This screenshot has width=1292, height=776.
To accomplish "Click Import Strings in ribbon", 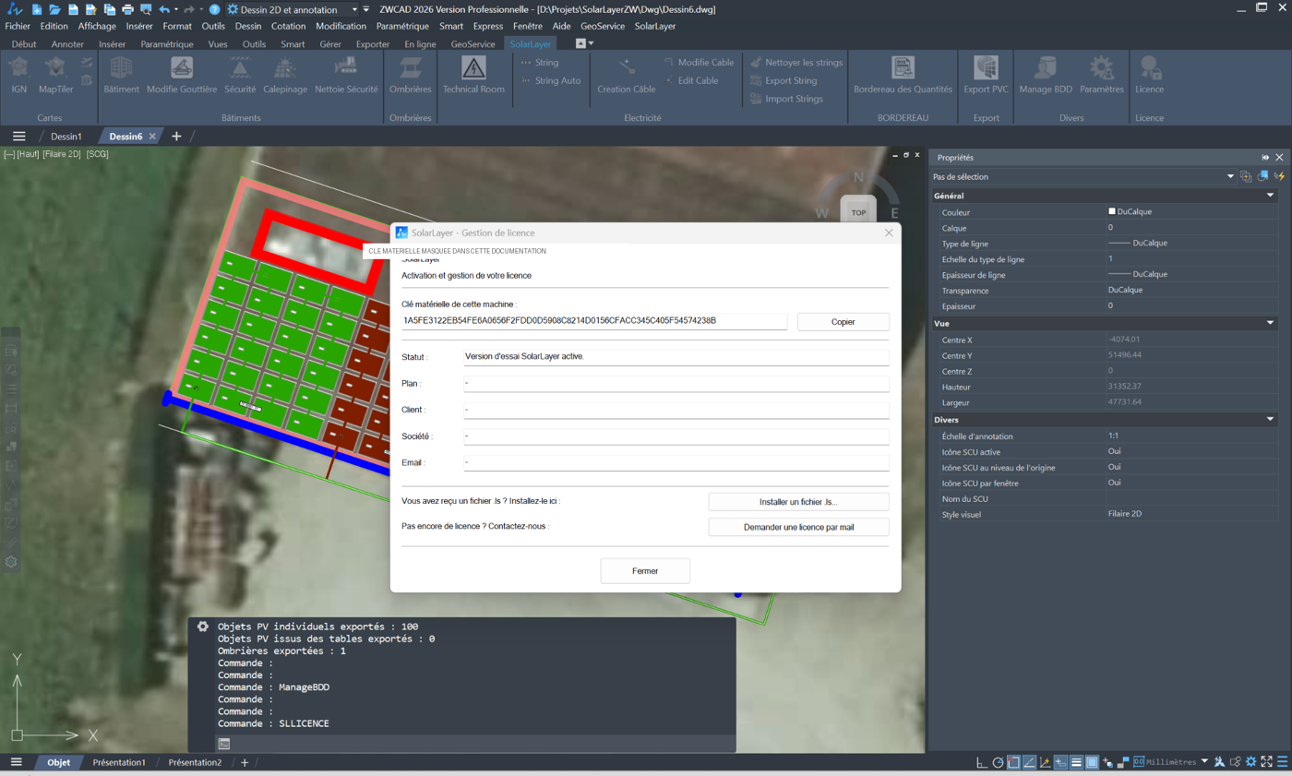I will coord(785,98).
